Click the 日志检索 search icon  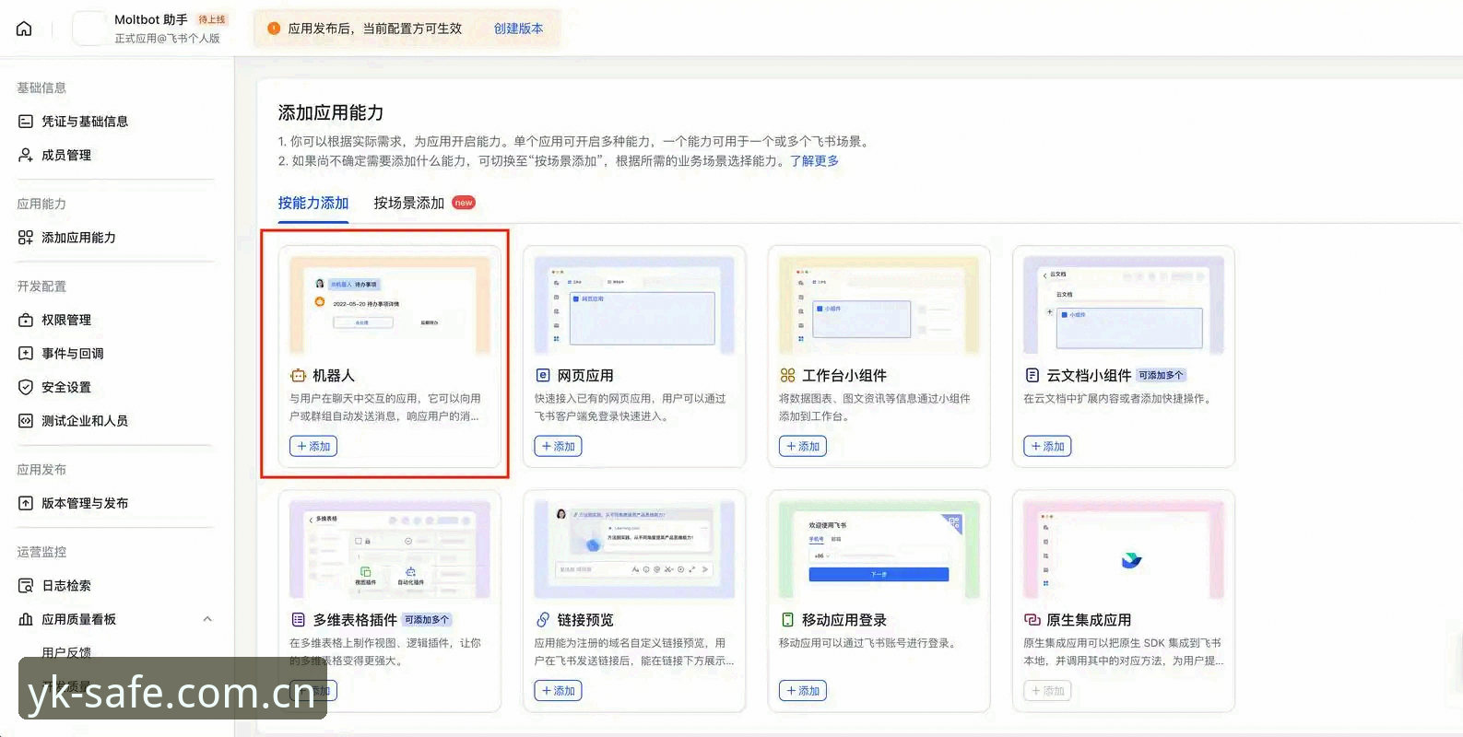tap(26, 586)
